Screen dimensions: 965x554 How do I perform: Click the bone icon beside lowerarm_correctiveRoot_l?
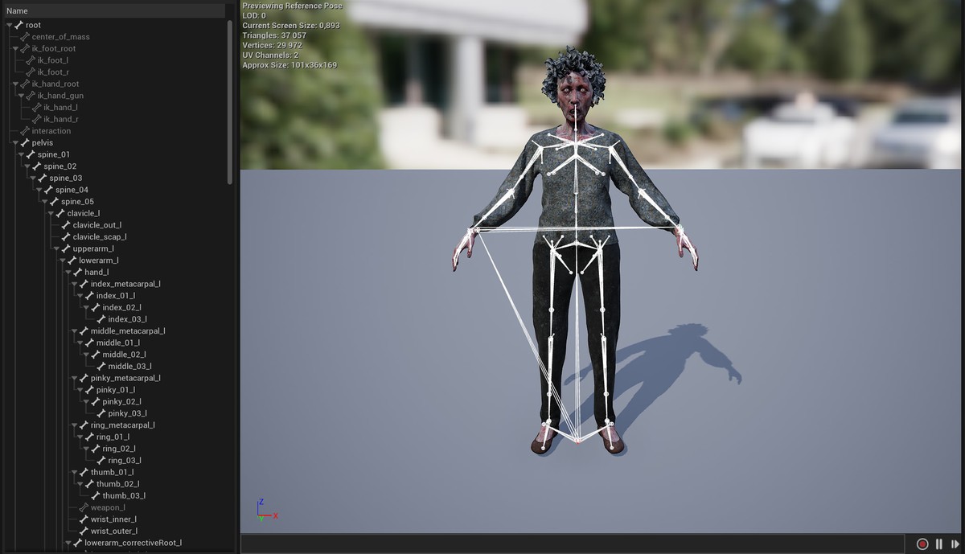pyautogui.click(x=78, y=543)
